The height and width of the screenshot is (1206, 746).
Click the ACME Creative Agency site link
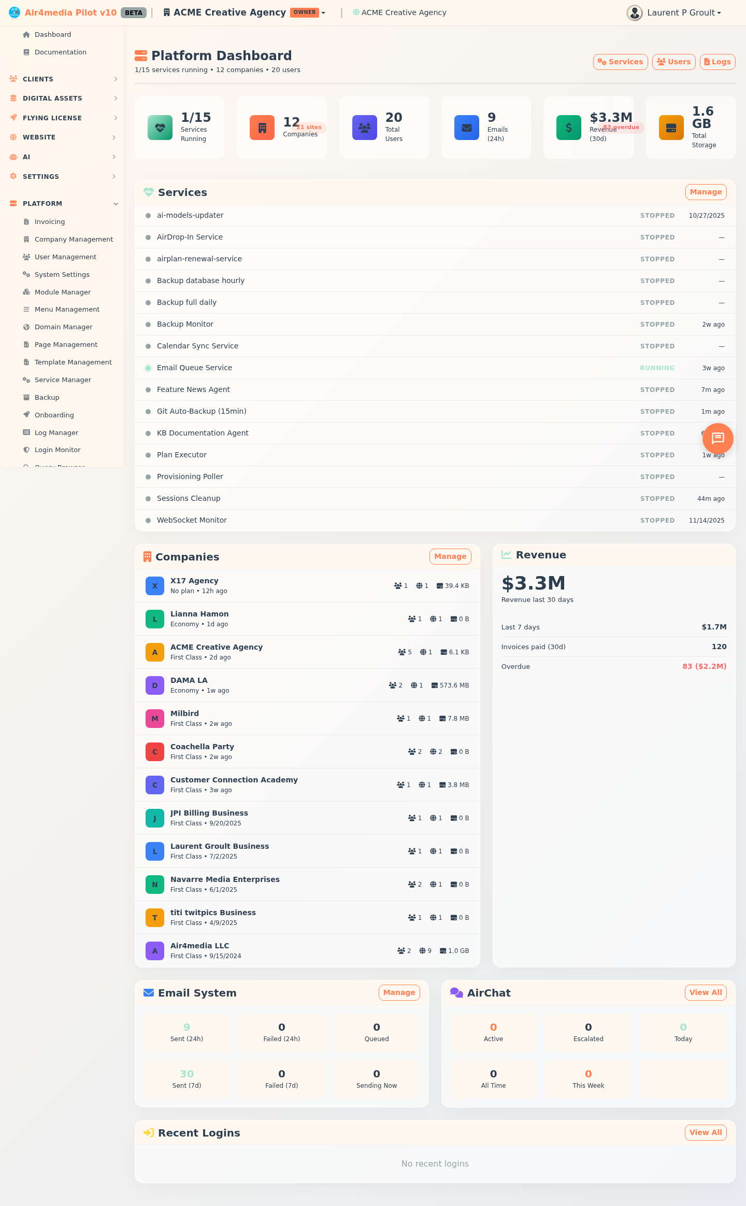pos(399,12)
